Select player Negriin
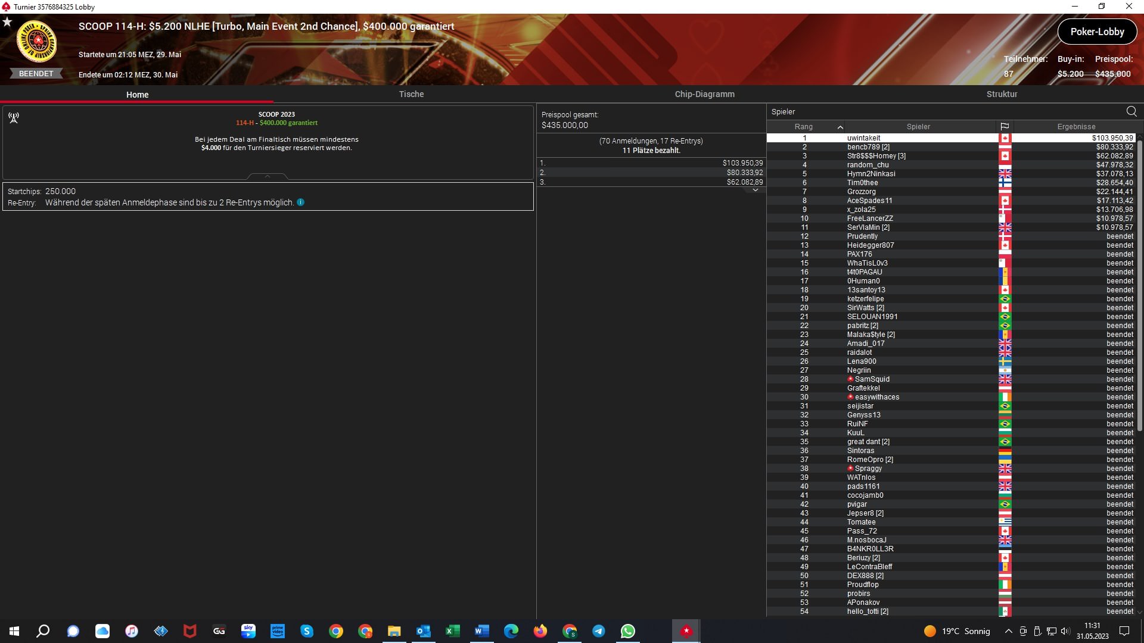The image size is (1144, 643). pos(951,370)
